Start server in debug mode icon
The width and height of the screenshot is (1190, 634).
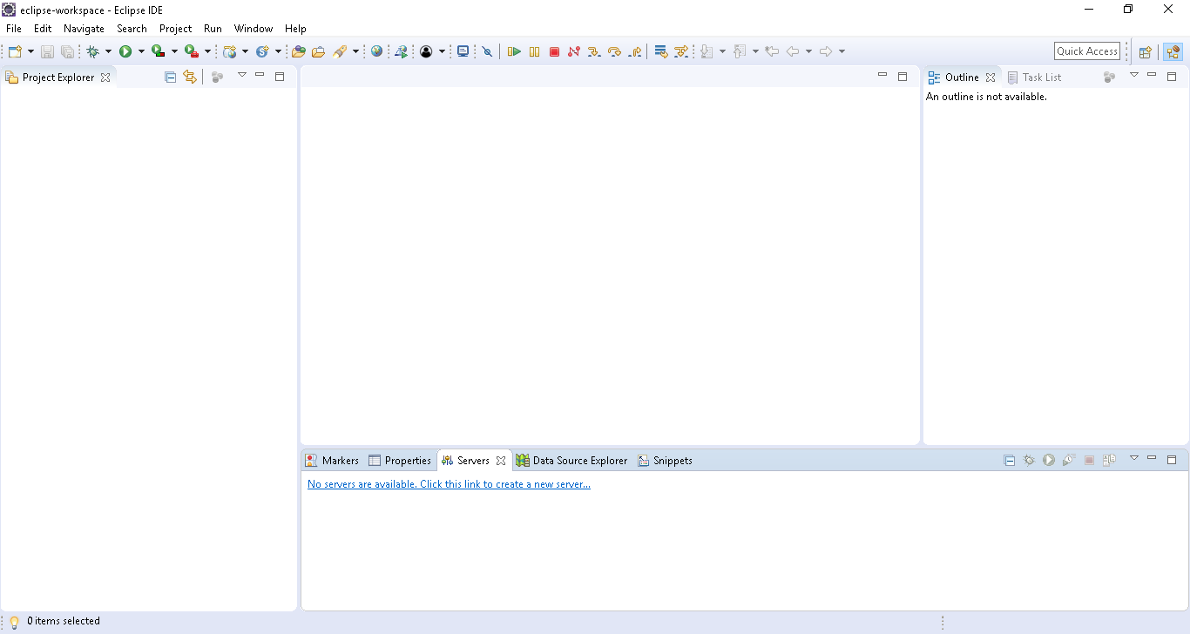click(x=1029, y=460)
